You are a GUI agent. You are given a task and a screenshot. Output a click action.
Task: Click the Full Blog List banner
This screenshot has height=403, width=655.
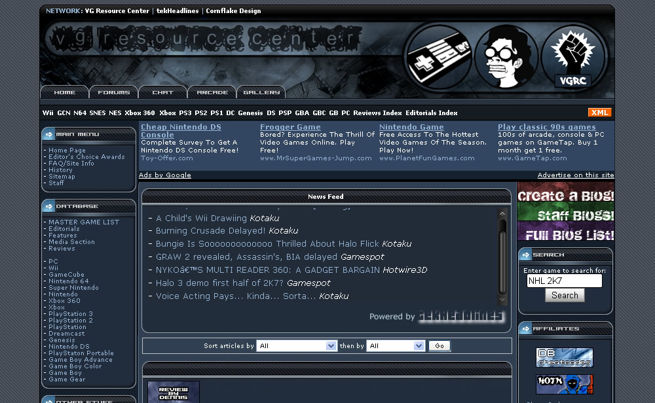click(566, 231)
